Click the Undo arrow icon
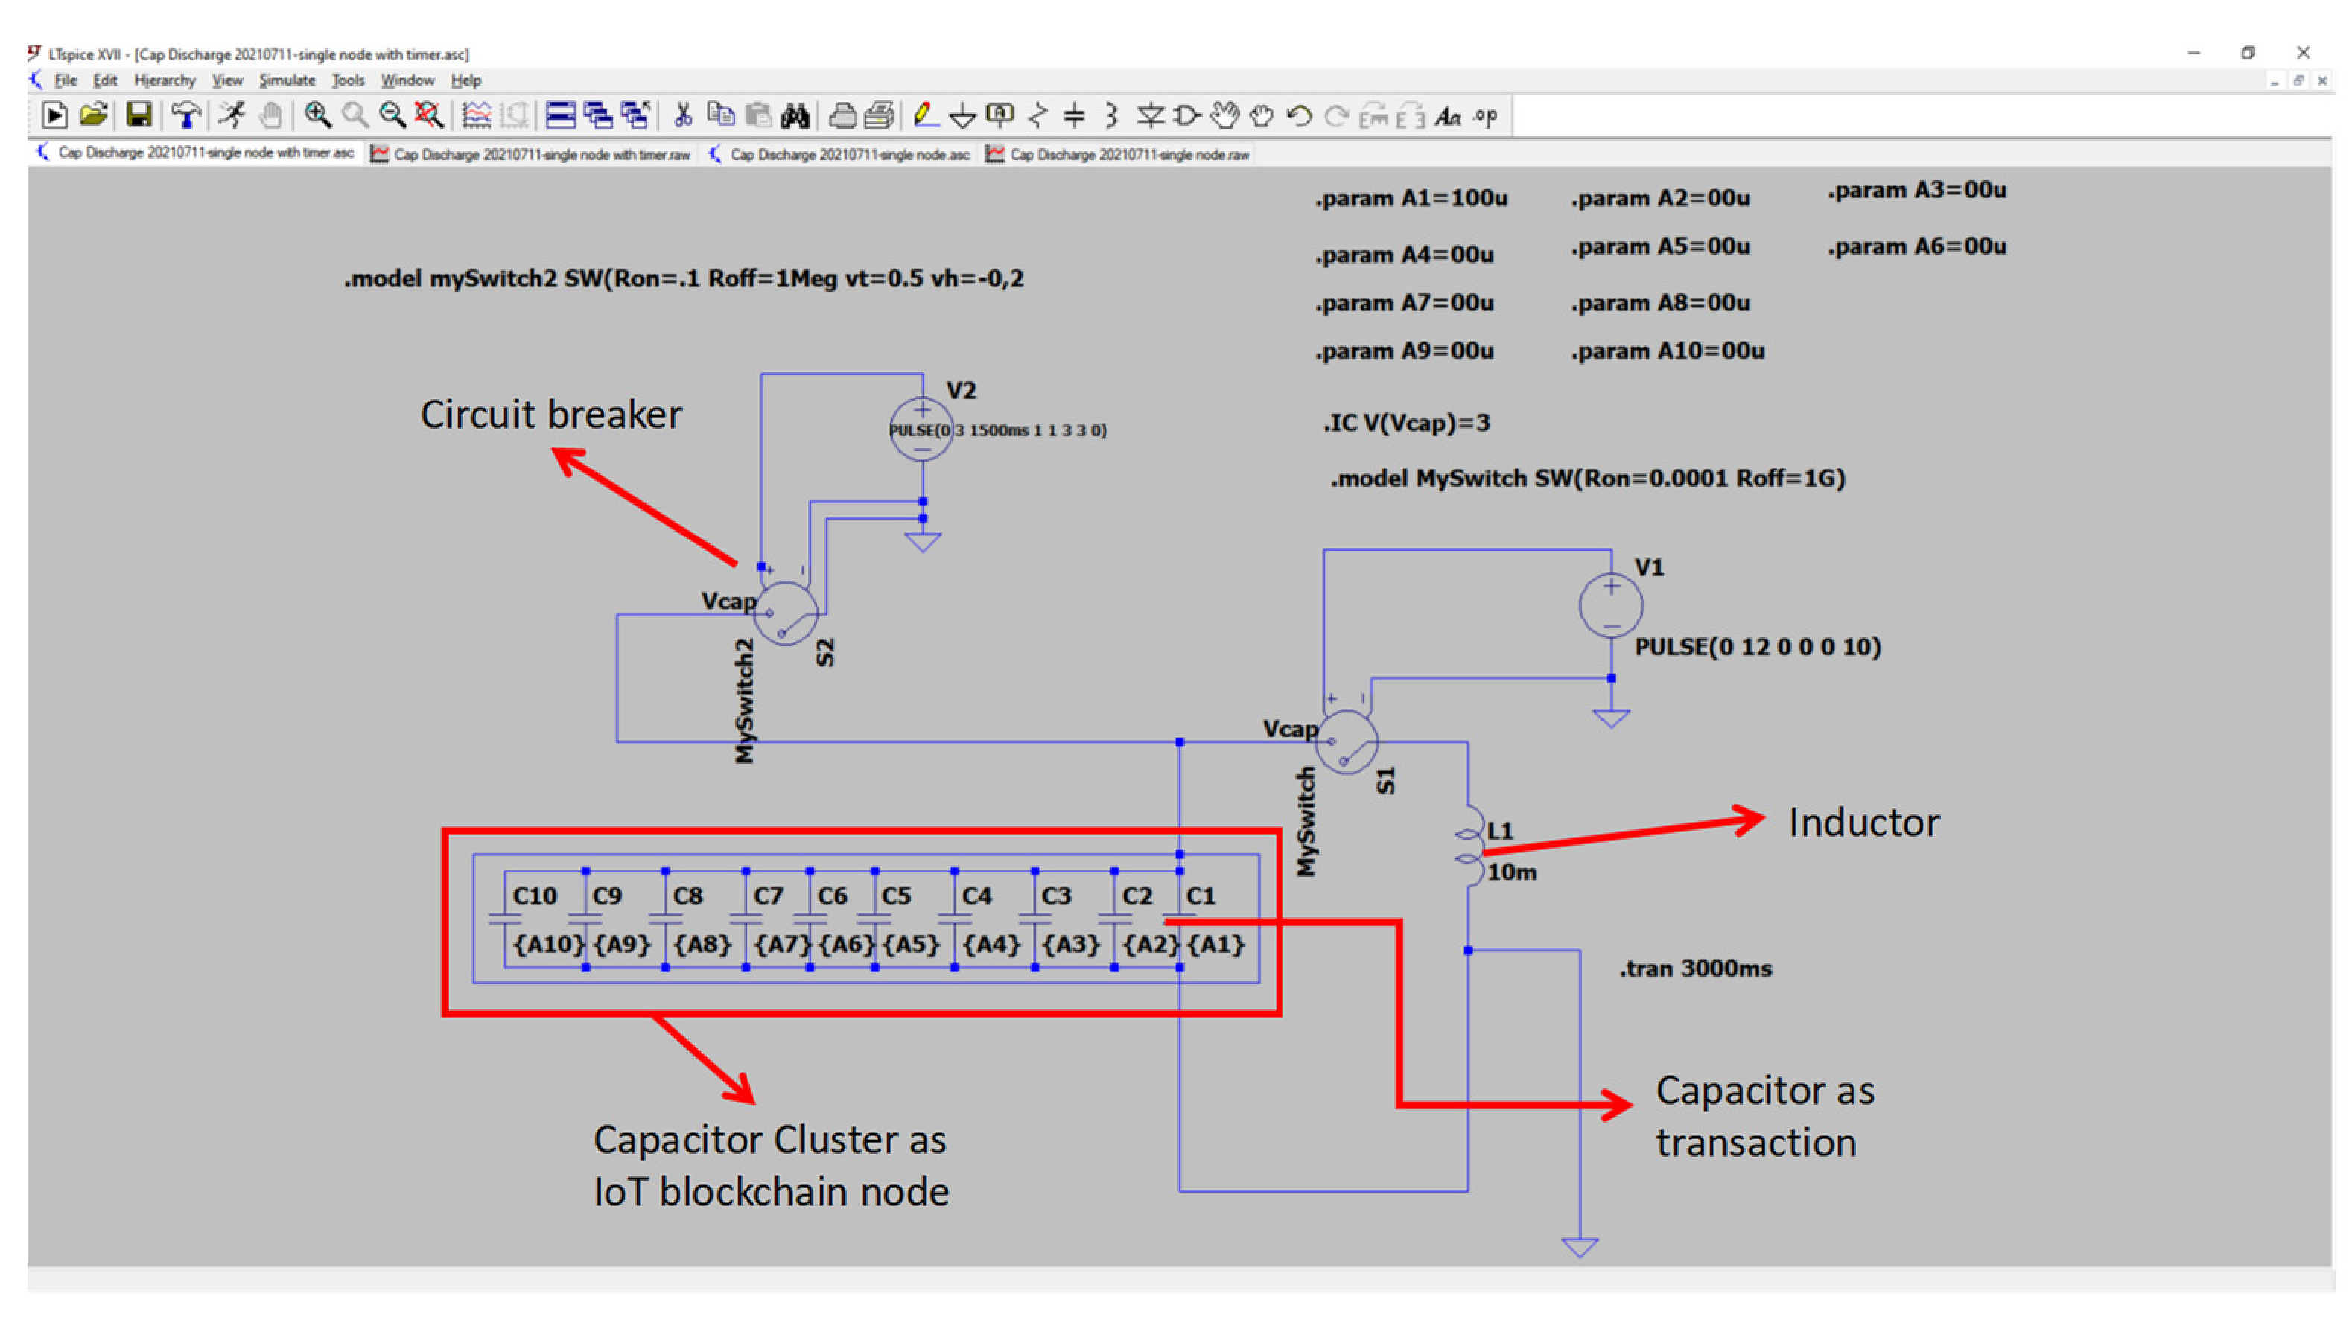The width and height of the screenshot is (2352, 1340). coord(1299,116)
